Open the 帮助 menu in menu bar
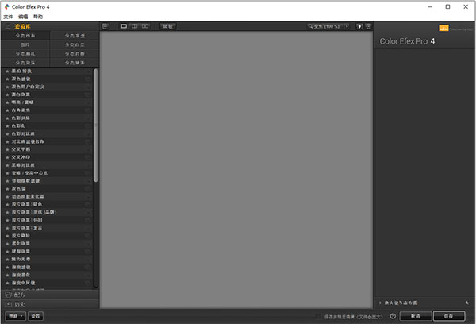This screenshot has width=476, height=324. 38,17
